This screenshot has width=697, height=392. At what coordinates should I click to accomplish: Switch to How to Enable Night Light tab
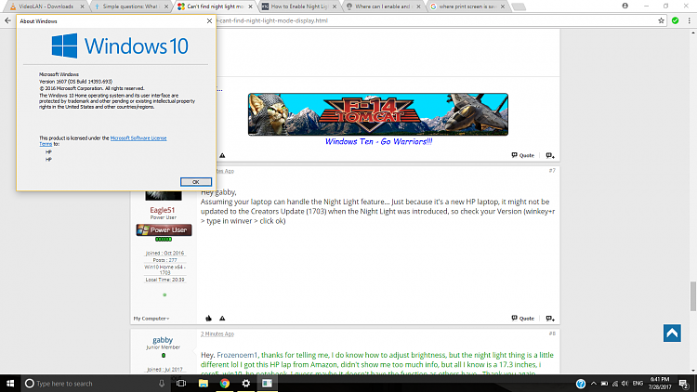[x=298, y=7]
